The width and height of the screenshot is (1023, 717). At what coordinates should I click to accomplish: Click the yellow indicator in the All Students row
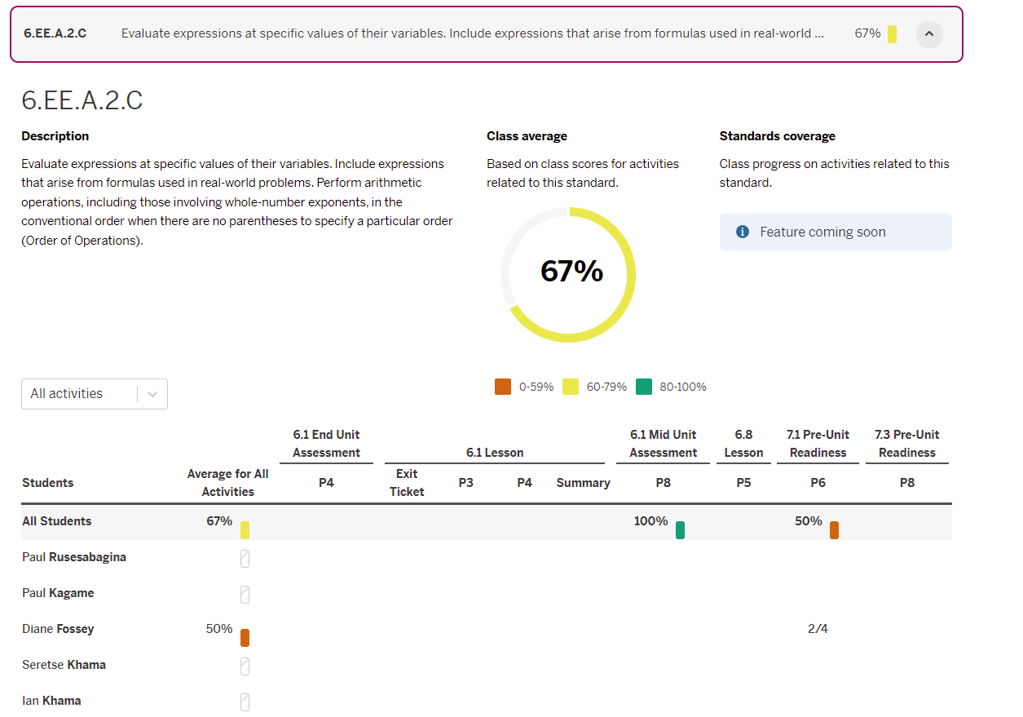245,529
